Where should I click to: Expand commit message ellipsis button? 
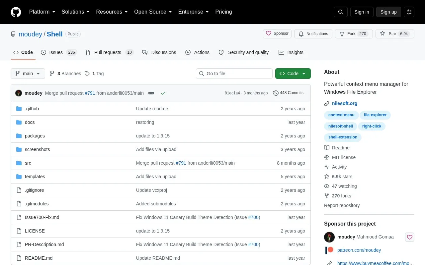(151, 93)
